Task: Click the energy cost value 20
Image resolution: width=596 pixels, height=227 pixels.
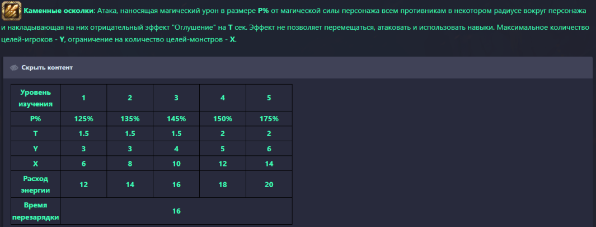Action: pyautogui.click(x=269, y=184)
